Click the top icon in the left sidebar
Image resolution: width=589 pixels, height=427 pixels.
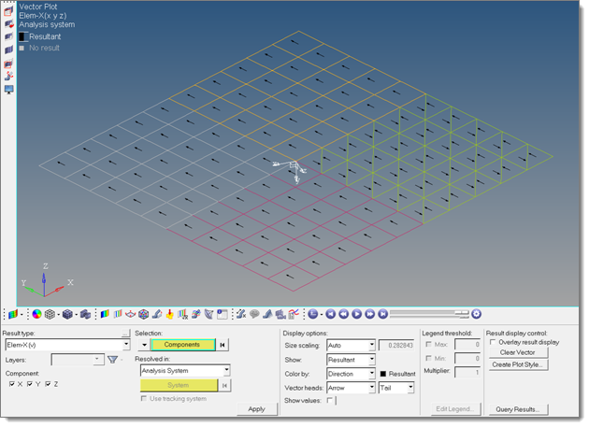tap(9, 11)
